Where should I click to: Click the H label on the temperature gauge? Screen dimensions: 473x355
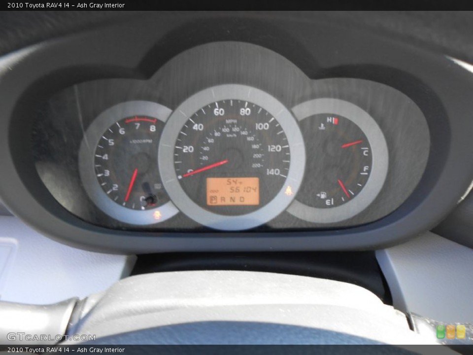330,120
